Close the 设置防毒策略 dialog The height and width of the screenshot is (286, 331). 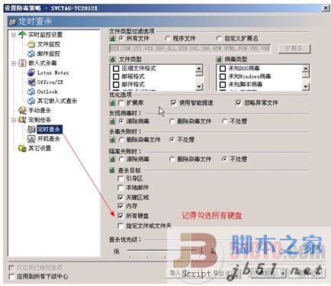click(x=326, y=8)
